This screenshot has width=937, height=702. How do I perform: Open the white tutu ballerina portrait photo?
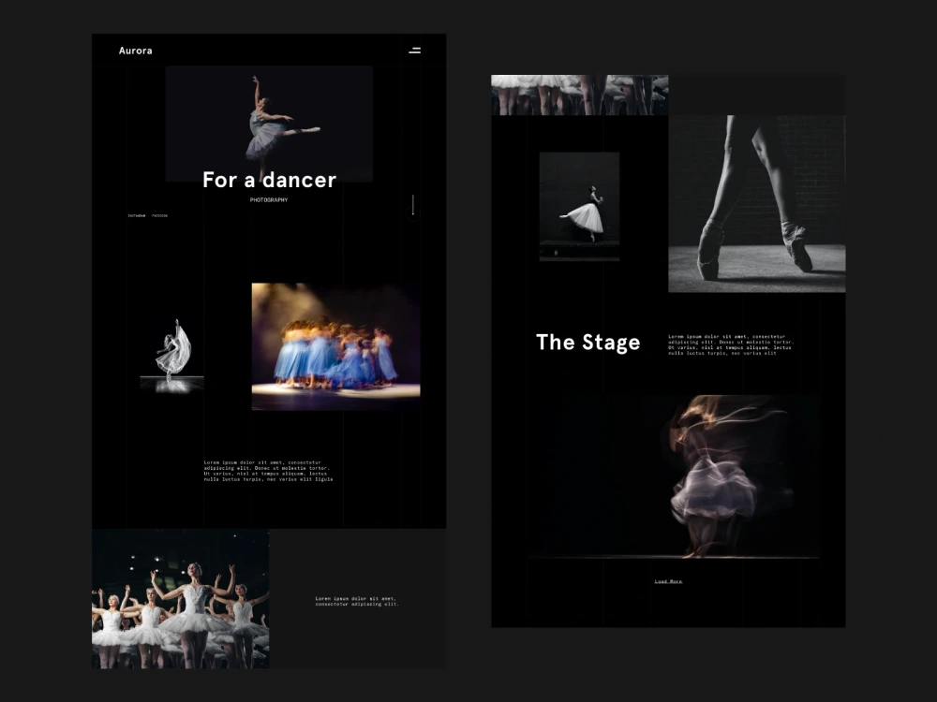coord(579,207)
